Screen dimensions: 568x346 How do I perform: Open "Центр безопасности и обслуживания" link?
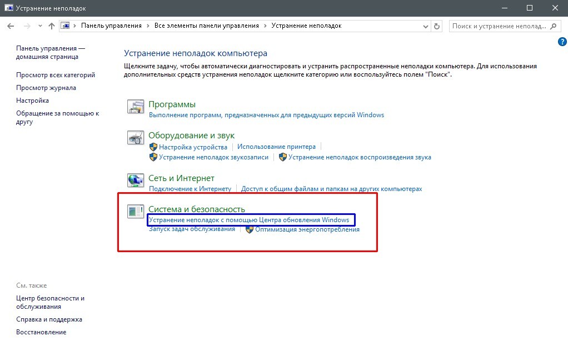click(x=51, y=302)
